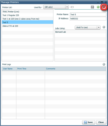
Task: Click the red remove printer icon
Action: coord(104,7)
